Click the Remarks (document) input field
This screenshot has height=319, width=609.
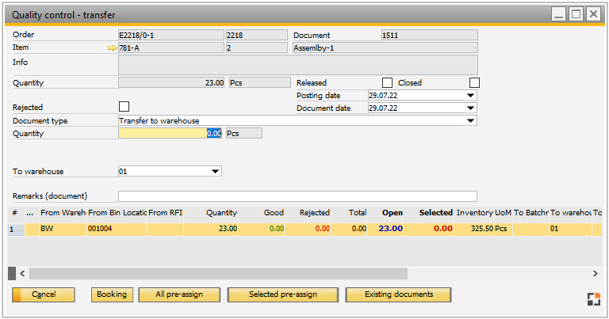[x=297, y=196]
